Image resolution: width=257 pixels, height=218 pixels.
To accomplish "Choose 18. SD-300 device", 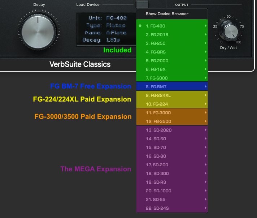I will tap(172, 174).
